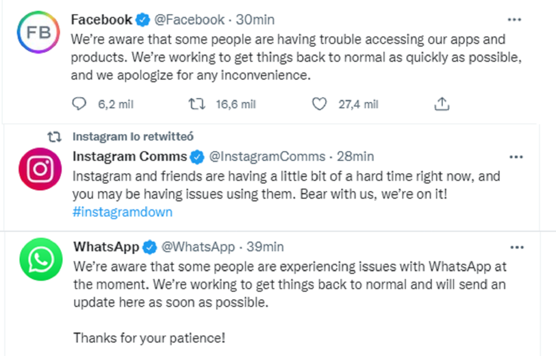Click the verified badge next to WhatsApp
This screenshot has height=356, width=556.
point(149,248)
